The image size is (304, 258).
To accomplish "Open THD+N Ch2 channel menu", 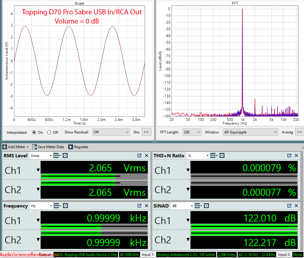I will (188, 189).
